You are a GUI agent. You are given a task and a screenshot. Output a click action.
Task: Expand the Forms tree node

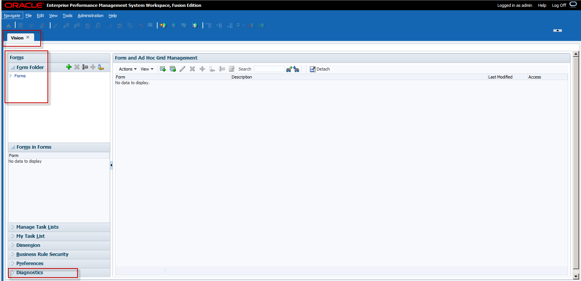coord(11,76)
